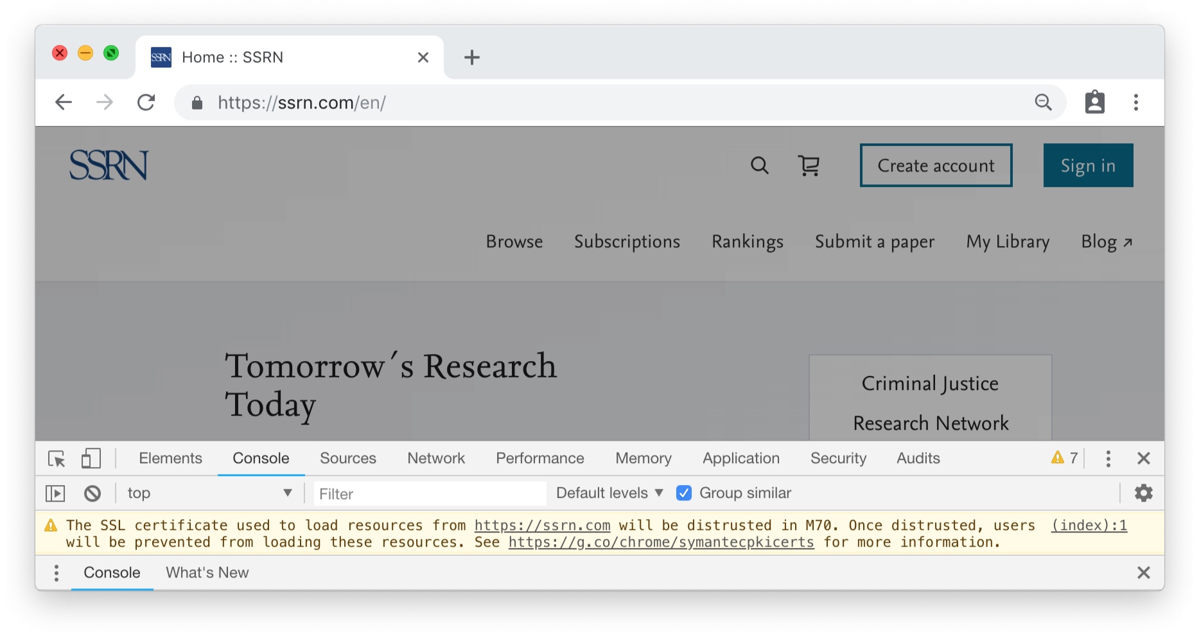
Task: Open the Subscriptions link
Action: tap(627, 242)
